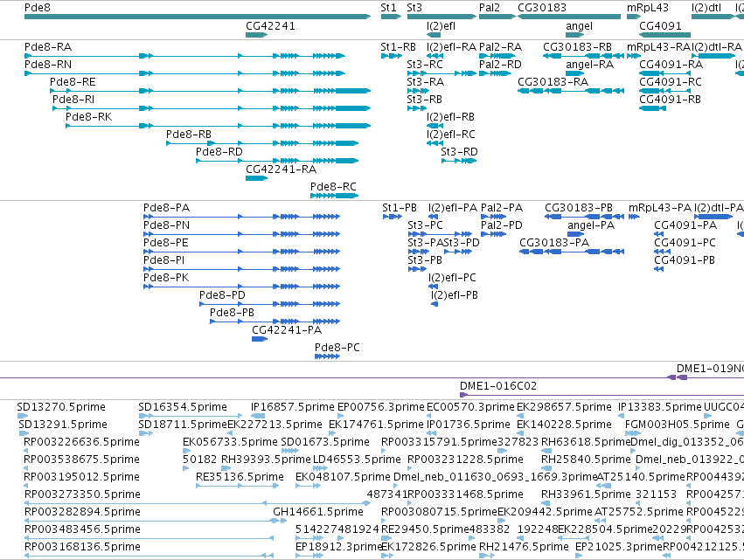Image resolution: width=744 pixels, height=560 pixels.
Task: Click the Pde8-RC transcript label
Action: coord(333,187)
